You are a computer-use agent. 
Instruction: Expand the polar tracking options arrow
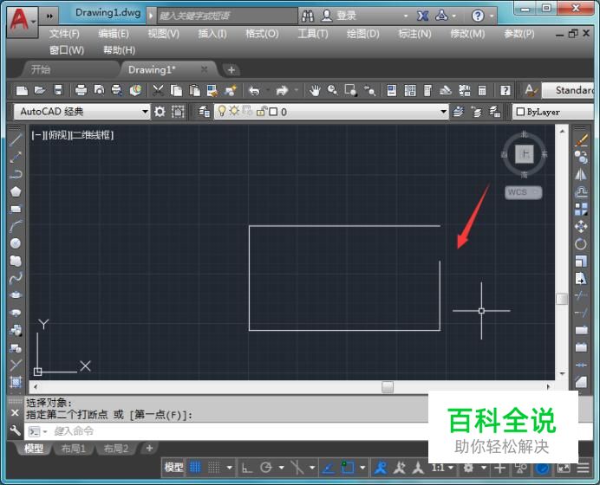pos(281,468)
